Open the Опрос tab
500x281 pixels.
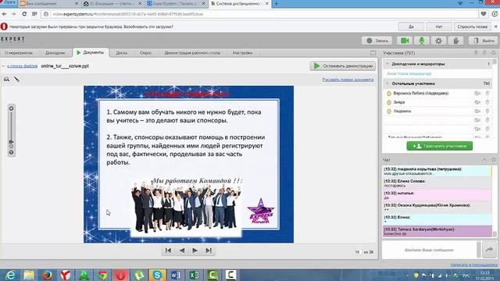[146, 53]
